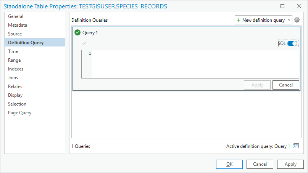Image resolution: width=308 pixels, height=173 pixels.
Task: Go to the Indexes tab
Action: tap(16, 69)
